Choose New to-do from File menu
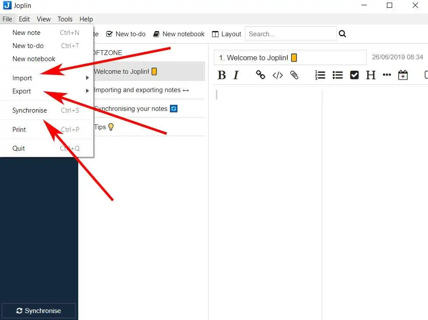Screen dimensions: 428x320 point(46,46)
